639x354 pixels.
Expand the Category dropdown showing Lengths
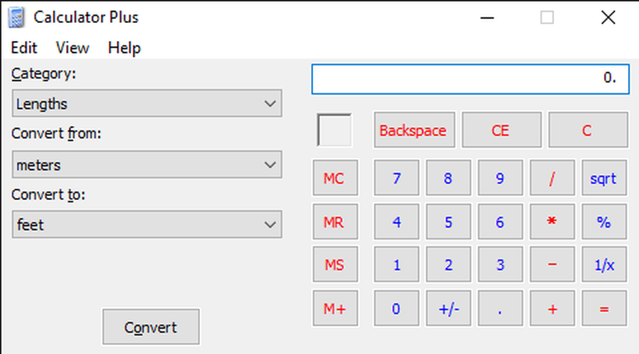point(147,104)
